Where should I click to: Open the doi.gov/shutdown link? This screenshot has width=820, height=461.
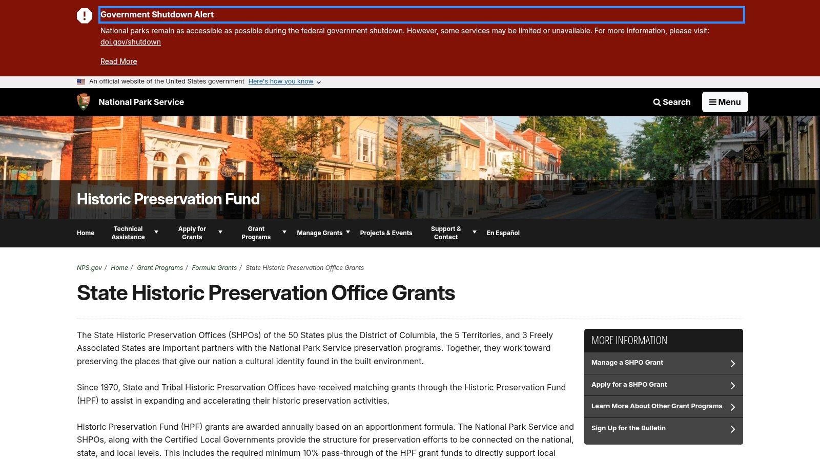[131, 41]
